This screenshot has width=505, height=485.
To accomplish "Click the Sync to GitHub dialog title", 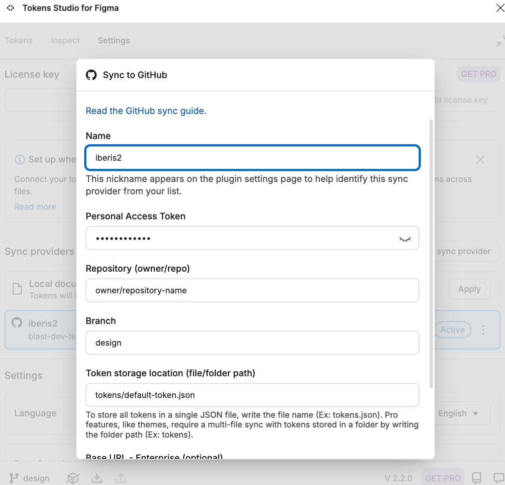I will point(135,75).
